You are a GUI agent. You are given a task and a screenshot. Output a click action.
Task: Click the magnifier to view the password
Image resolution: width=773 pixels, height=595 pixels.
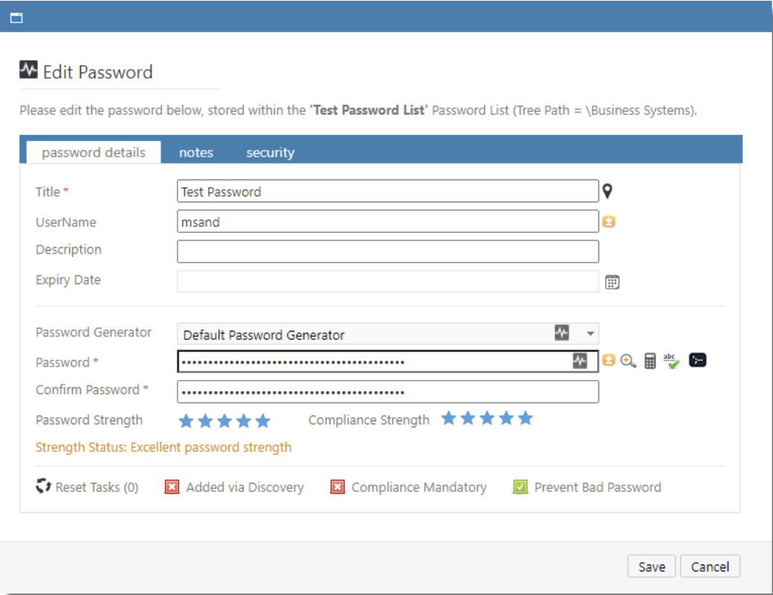click(626, 361)
